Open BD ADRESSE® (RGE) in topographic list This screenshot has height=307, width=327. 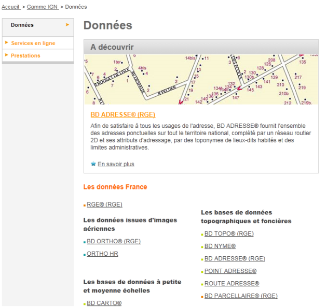point(235,258)
